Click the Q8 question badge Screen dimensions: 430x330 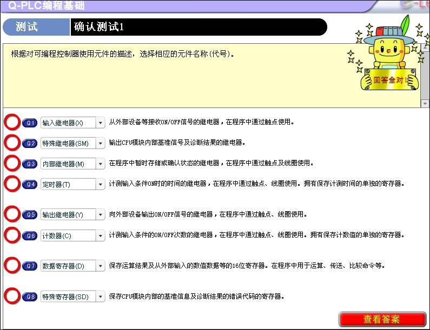pyautogui.click(x=30, y=297)
